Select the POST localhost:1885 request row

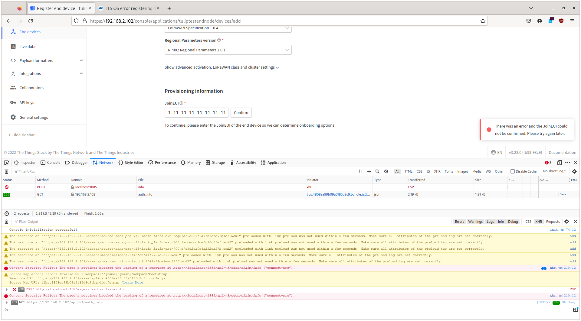click(290, 187)
